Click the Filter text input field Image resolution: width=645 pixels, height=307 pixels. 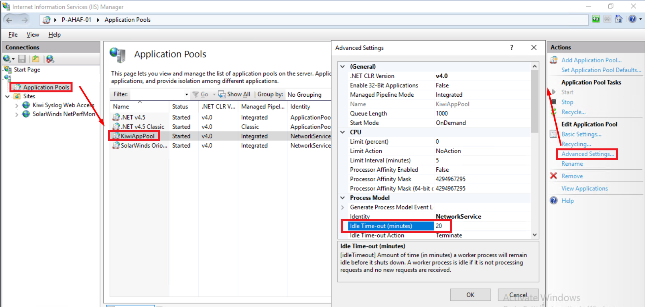click(x=157, y=95)
